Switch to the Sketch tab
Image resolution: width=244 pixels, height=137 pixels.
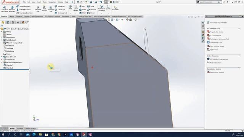(x=11, y=16)
